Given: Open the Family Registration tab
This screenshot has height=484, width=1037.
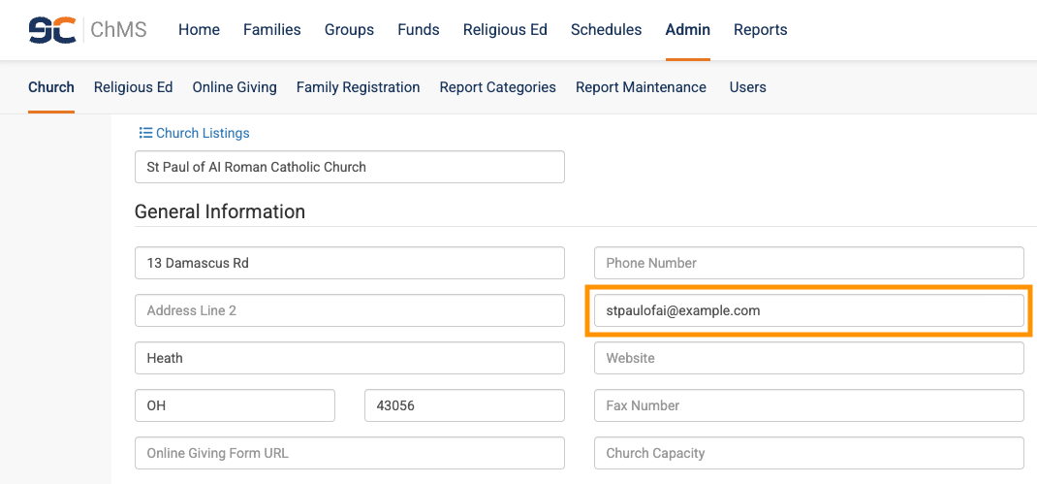Looking at the screenshot, I should (358, 87).
